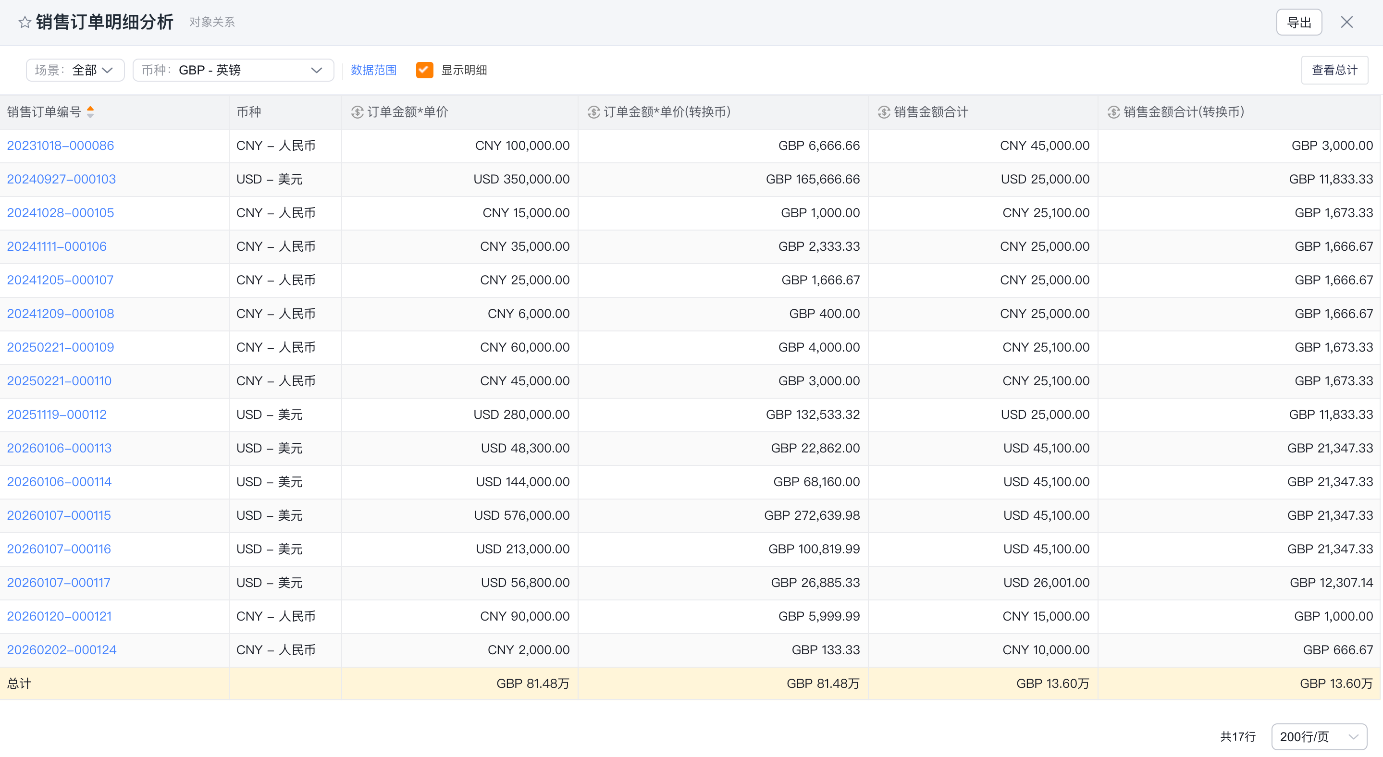Star the 销售订单明细分析 report as favorite
Image resolution: width=1383 pixels, height=757 pixels.
point(25,22)
